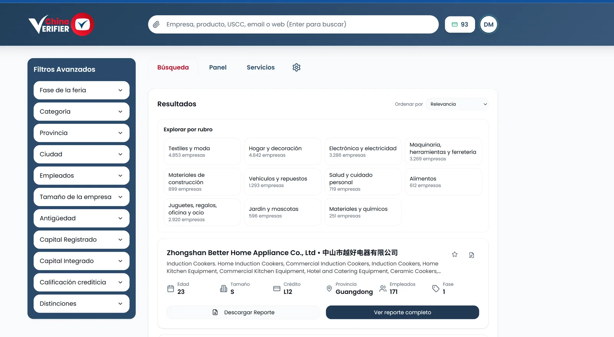The image size is (614, 337).
Task: Open the Tamaño de la empresa filter
Action: tap(81, 197)
